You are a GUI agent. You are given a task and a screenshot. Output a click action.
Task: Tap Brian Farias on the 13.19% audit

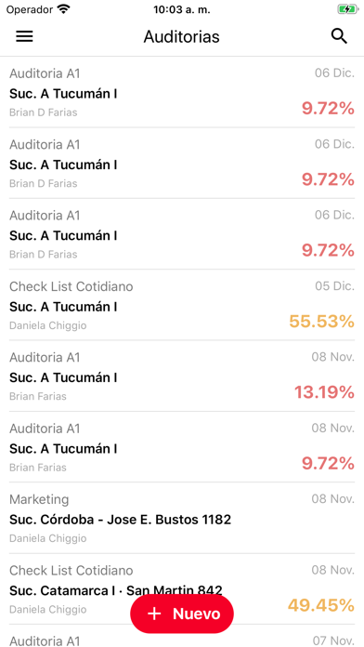point(37,396)
